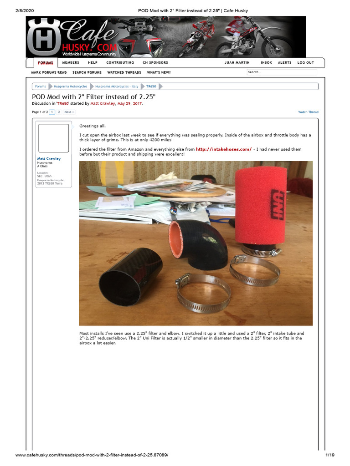Image resolution: width=350 pixels, height=466 pixels.
Task: Open the CH Sponsors menu item
Action: (x=155, y=63)
